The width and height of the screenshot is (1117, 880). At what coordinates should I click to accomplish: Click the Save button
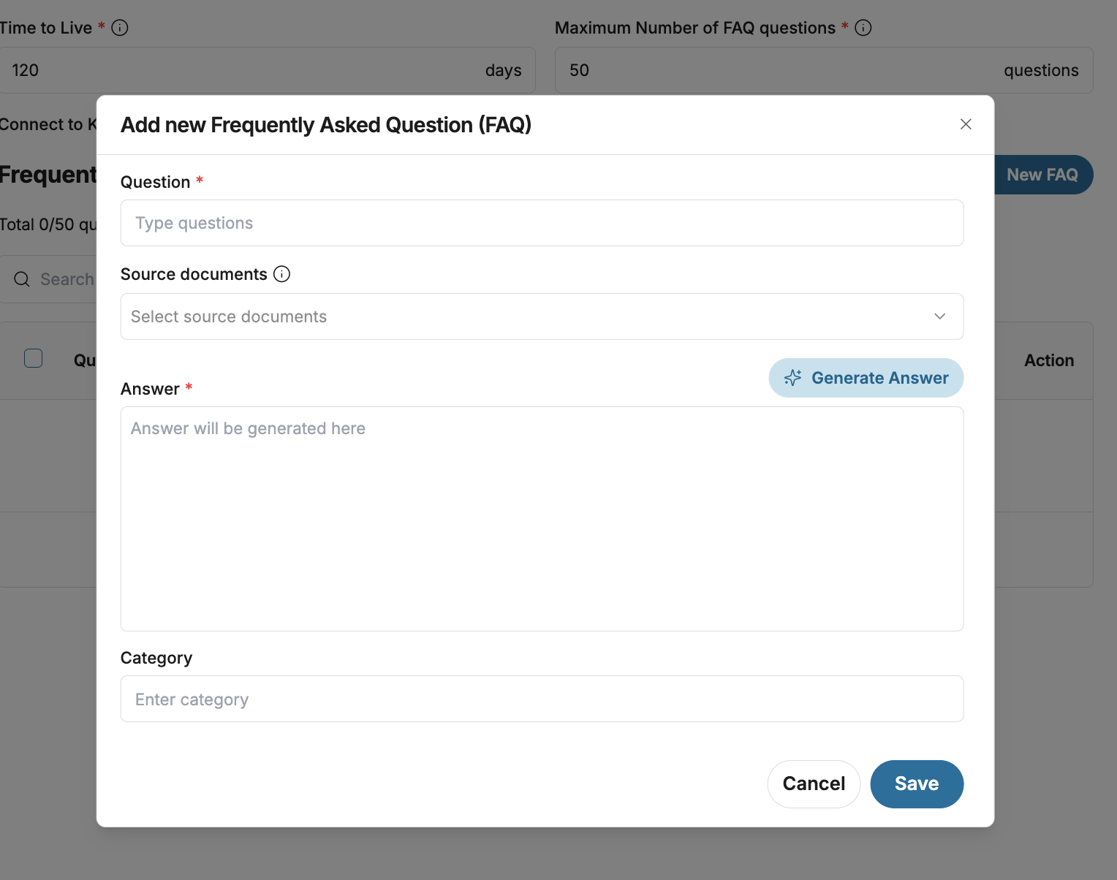917,784
